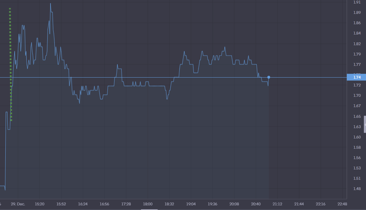This screenshot has width=366, height=210.
Task: Click the 17:28 time axis label
Action: point(126,204)
